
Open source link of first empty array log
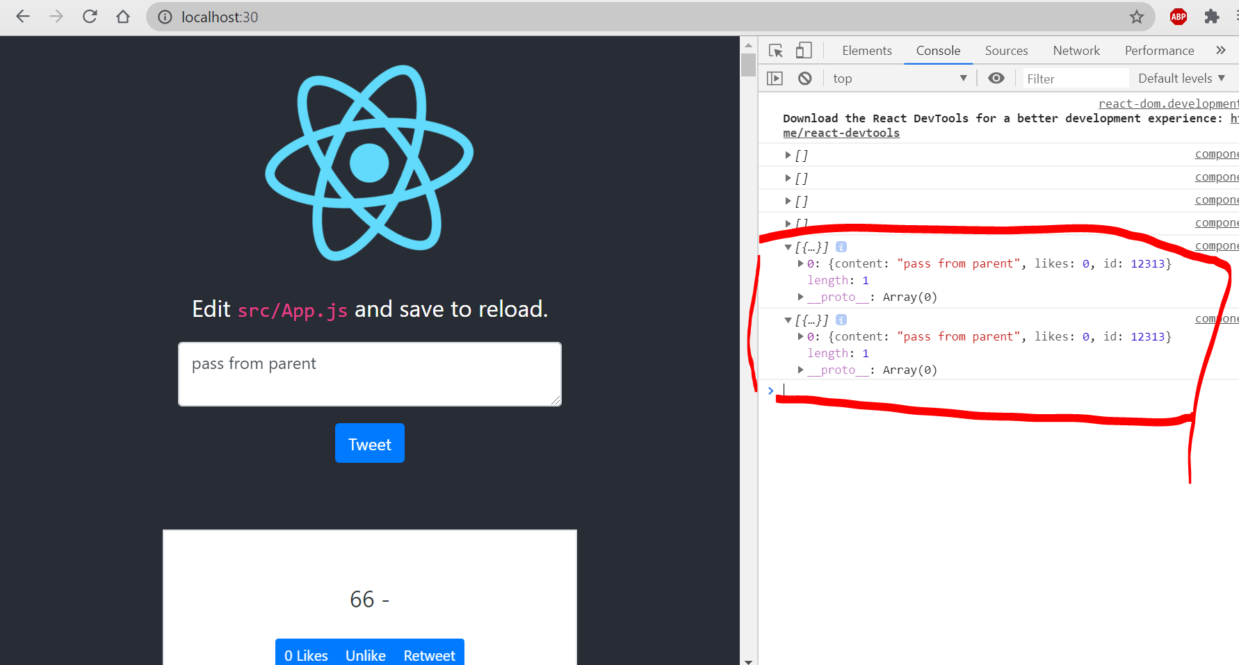(1217, 154)
